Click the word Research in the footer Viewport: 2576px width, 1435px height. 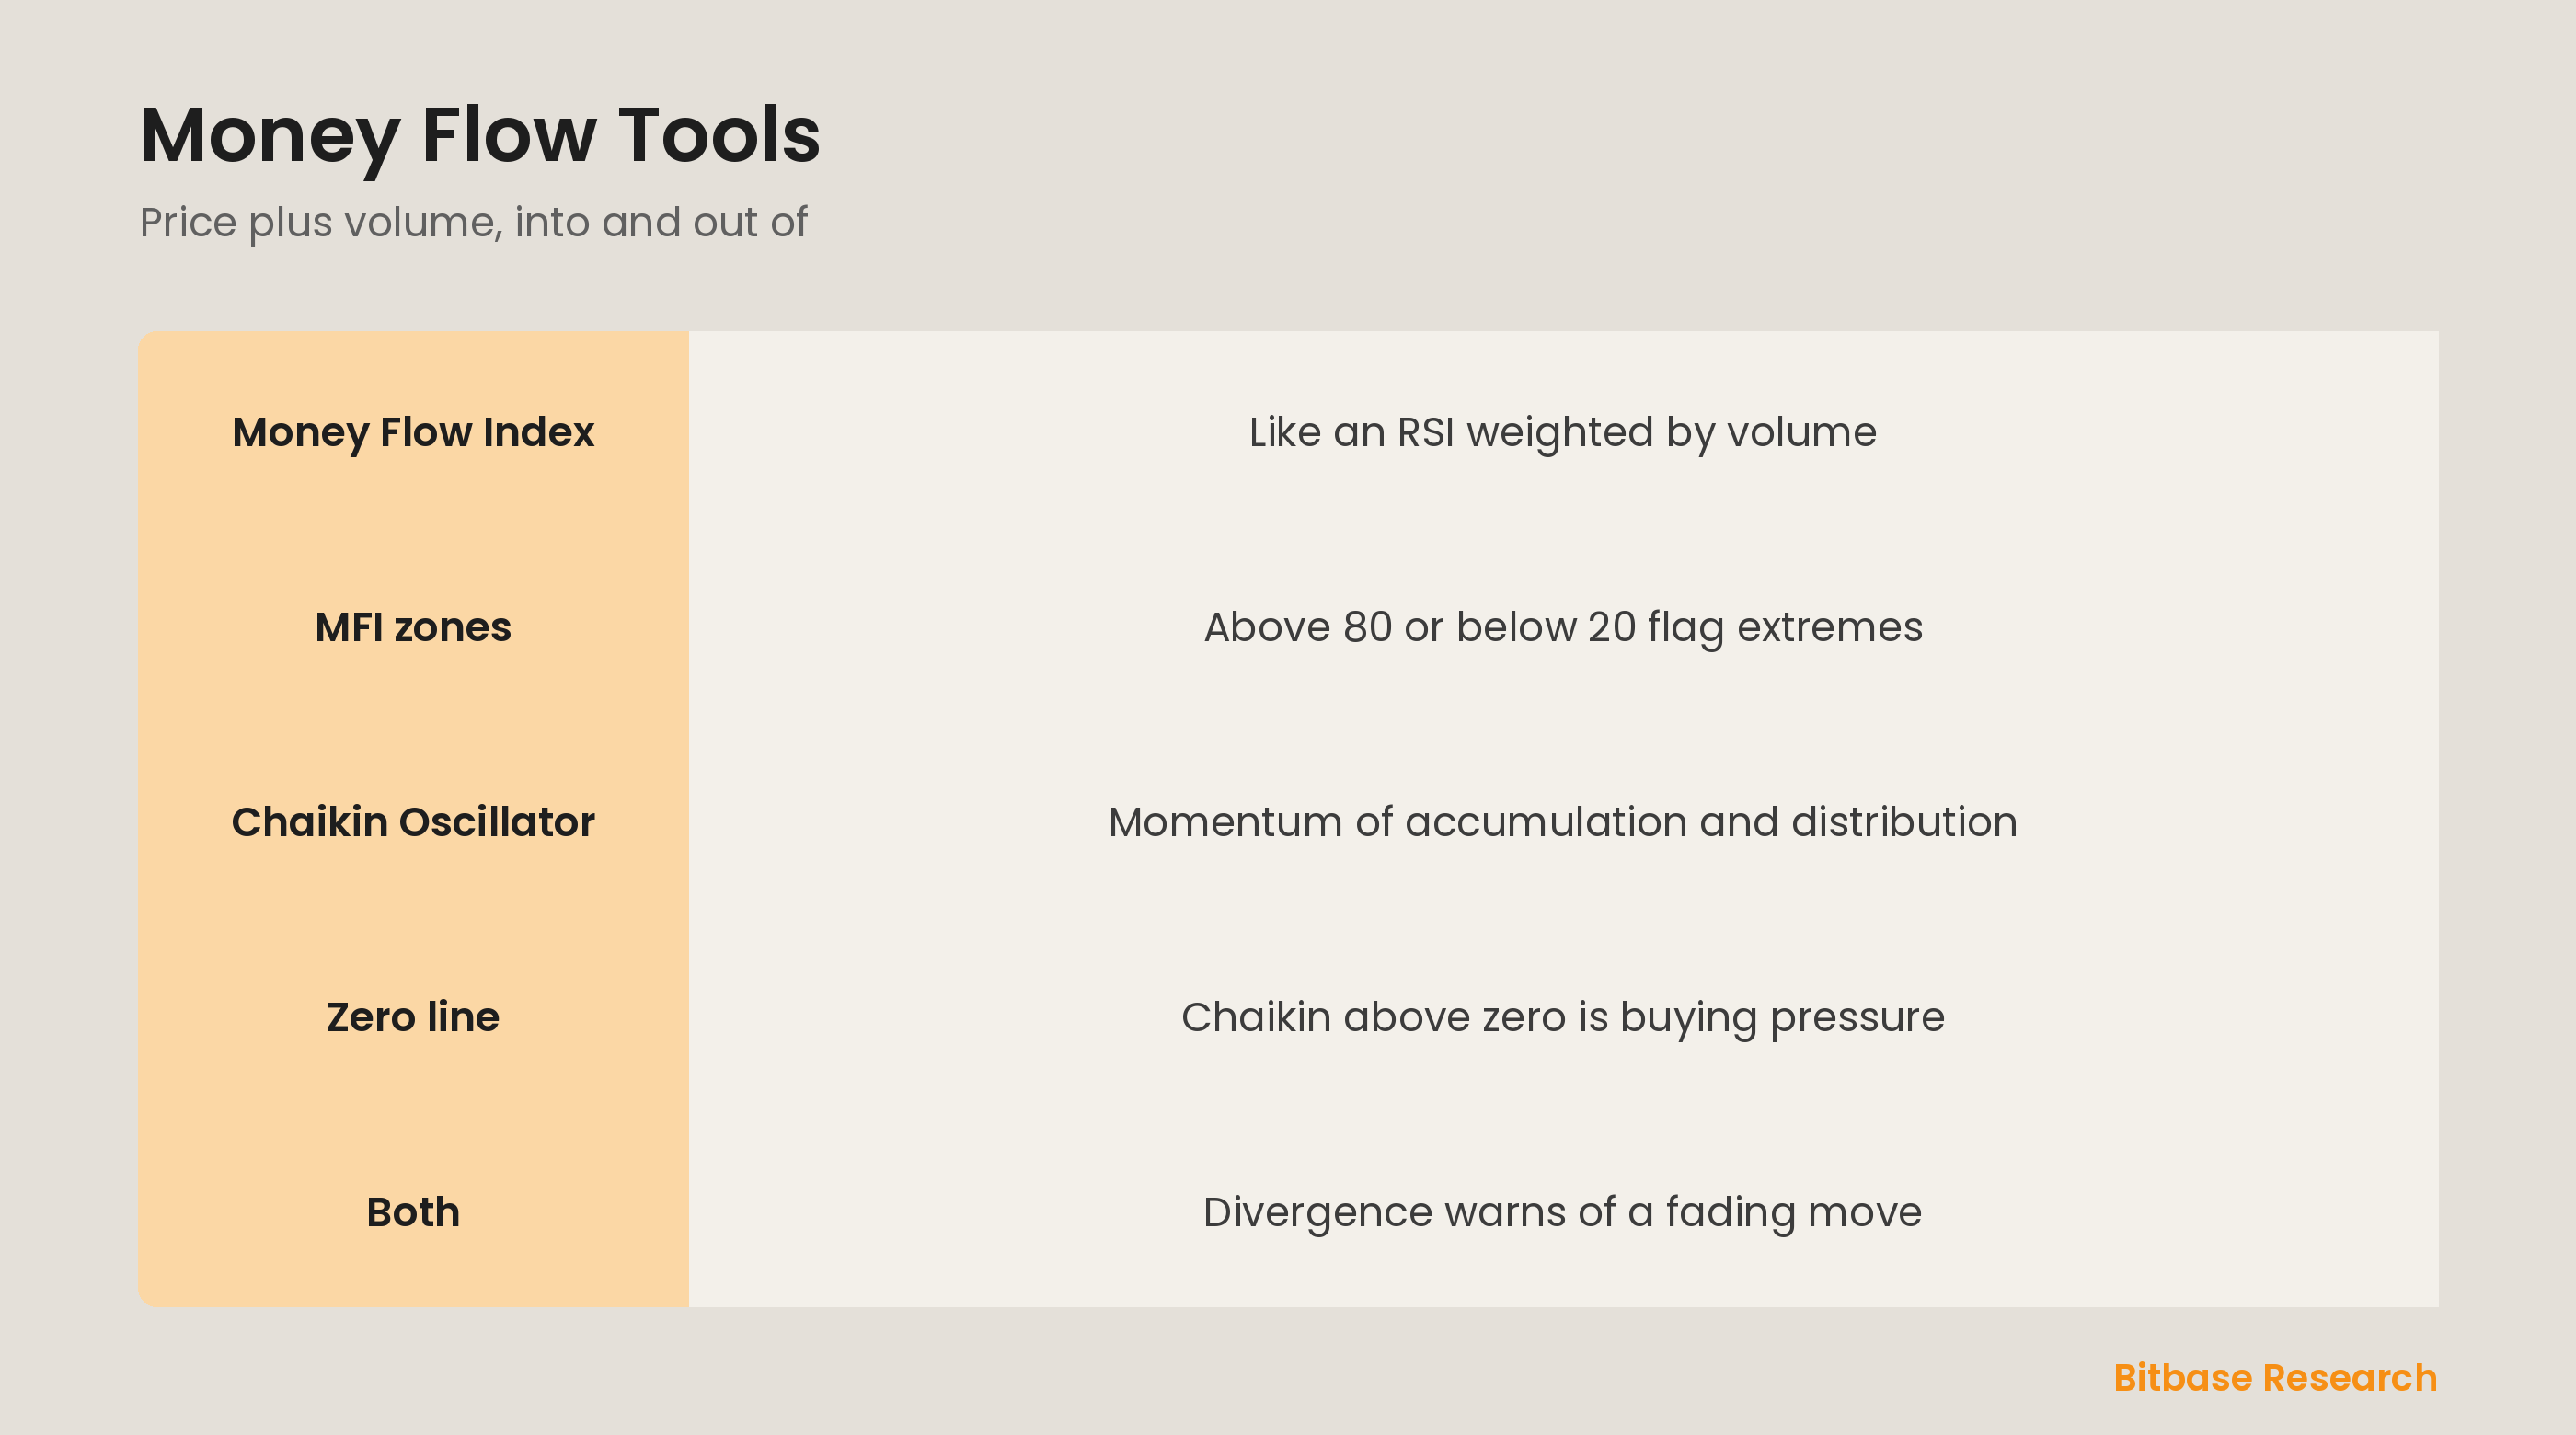click(2350, 1378)
